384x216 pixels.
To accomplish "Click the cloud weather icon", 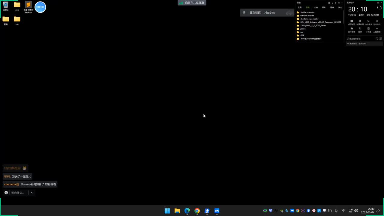I will click(x=379, y=7).
